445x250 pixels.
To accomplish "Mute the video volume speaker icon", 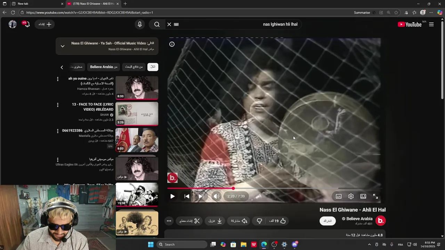I will (x=216, y=196).
